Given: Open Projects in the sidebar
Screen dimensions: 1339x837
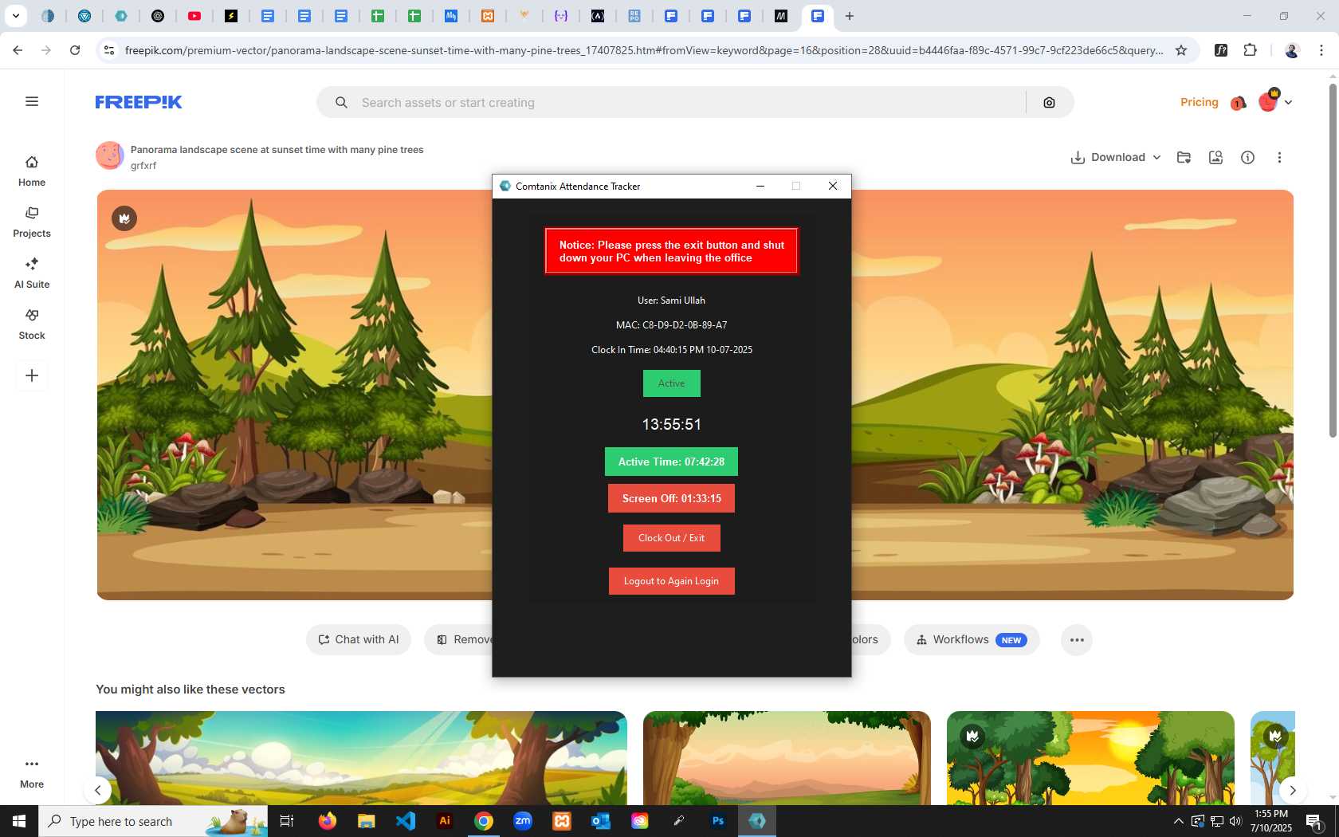Looking at the screenshot, I should tap(32, 222).
